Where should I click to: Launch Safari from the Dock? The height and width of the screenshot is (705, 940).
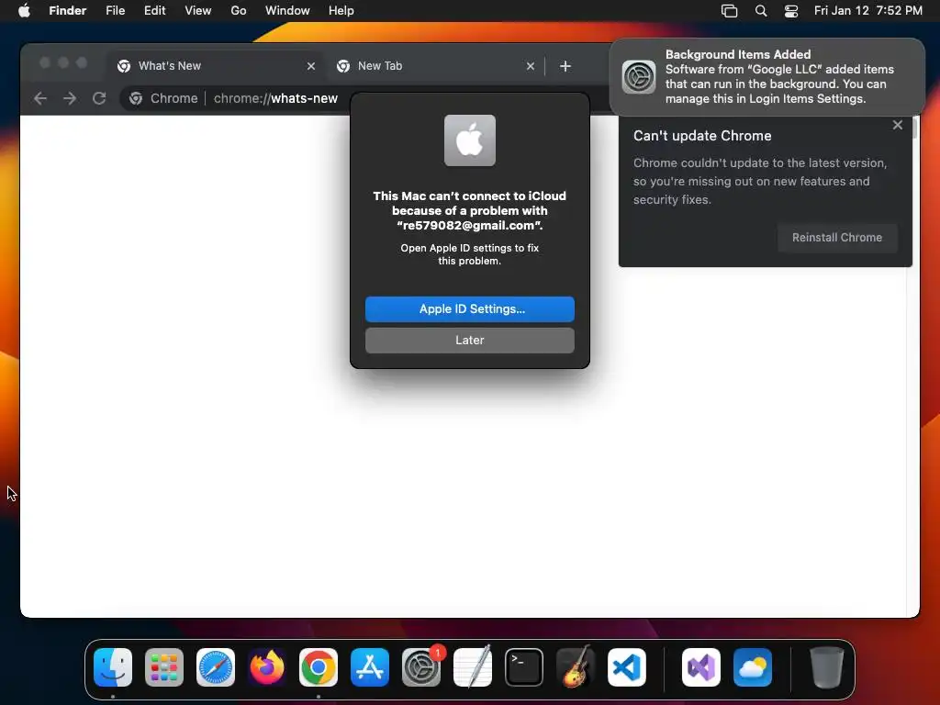click(216, 667)
